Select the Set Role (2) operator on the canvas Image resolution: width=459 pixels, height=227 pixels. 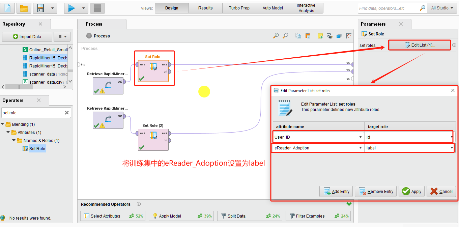pyautogui.click(x=153, y=140)
